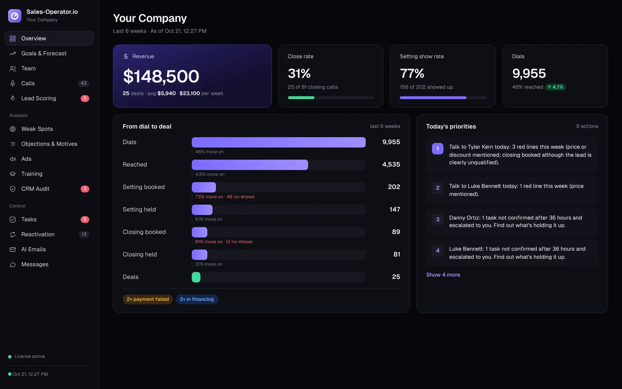Click the CRM Audit shield icon
Viewport: 622px width, 389px height.
(13, 189)
